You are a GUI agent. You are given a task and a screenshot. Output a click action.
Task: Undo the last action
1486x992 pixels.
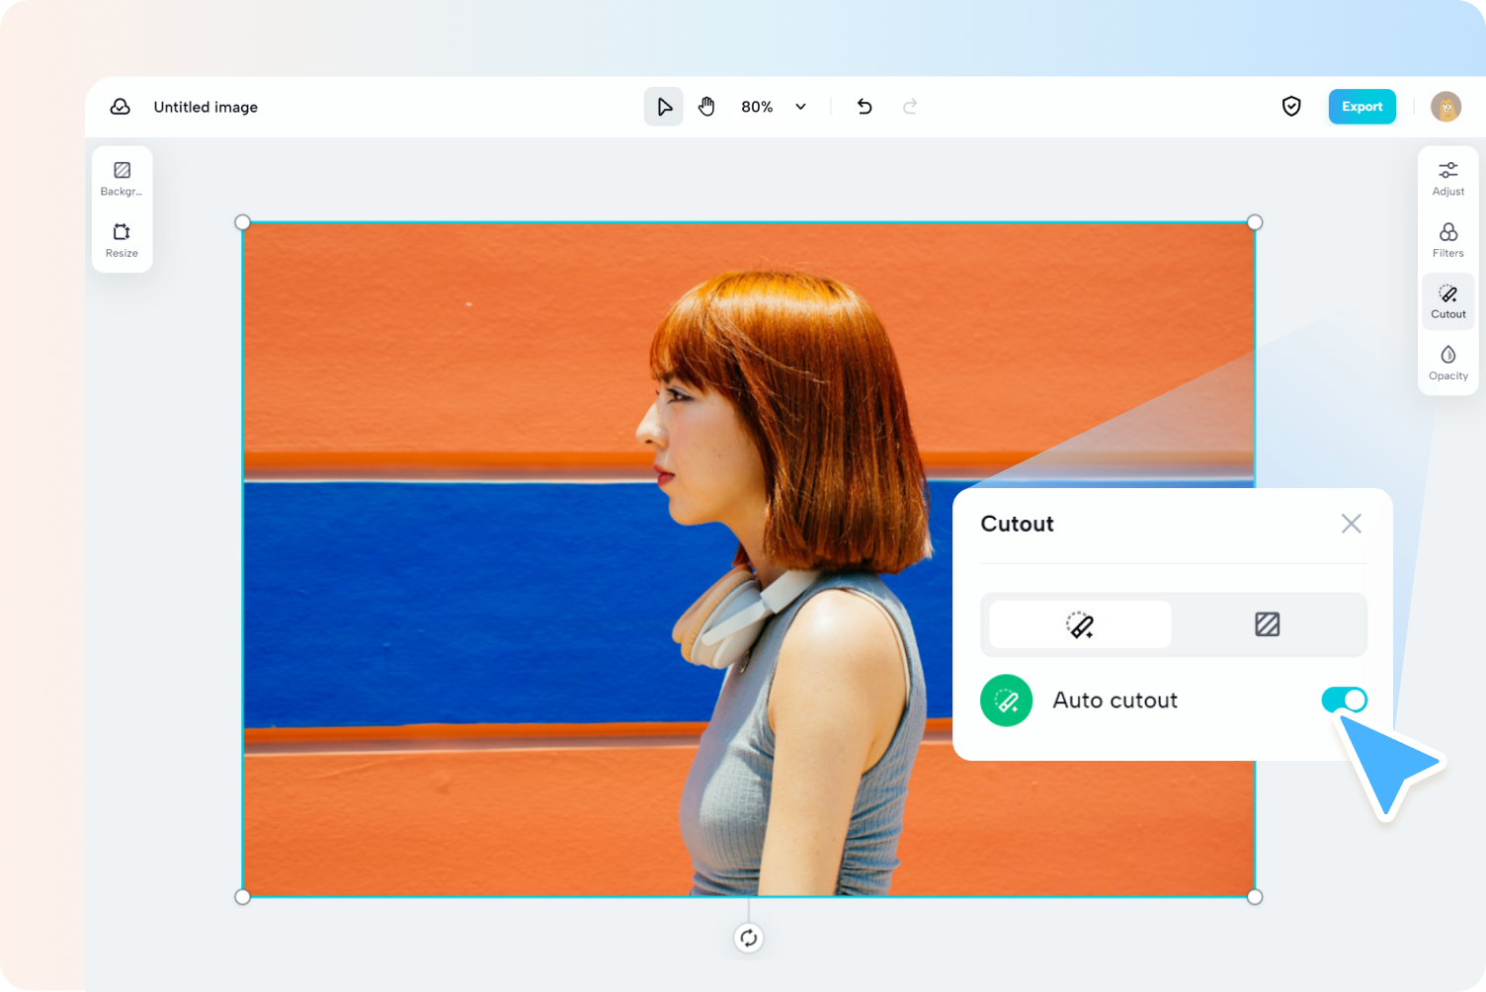click(x=865, y=107)
